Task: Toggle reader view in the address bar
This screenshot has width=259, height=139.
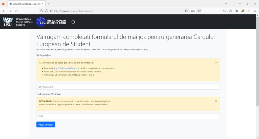Action: [186, 11]
